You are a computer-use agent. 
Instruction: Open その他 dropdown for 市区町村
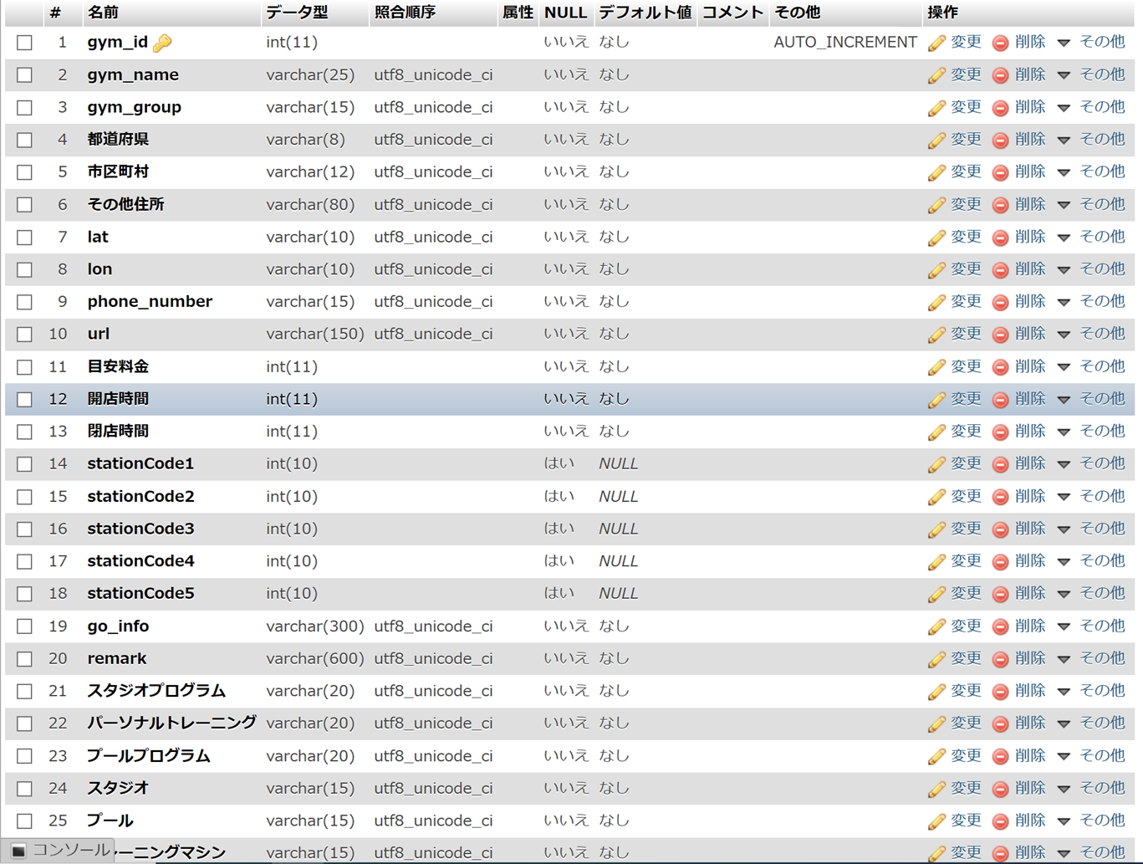1091,171
